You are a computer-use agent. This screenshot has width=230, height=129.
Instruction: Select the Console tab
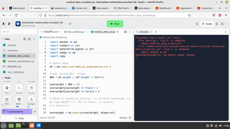click(142, 32)
